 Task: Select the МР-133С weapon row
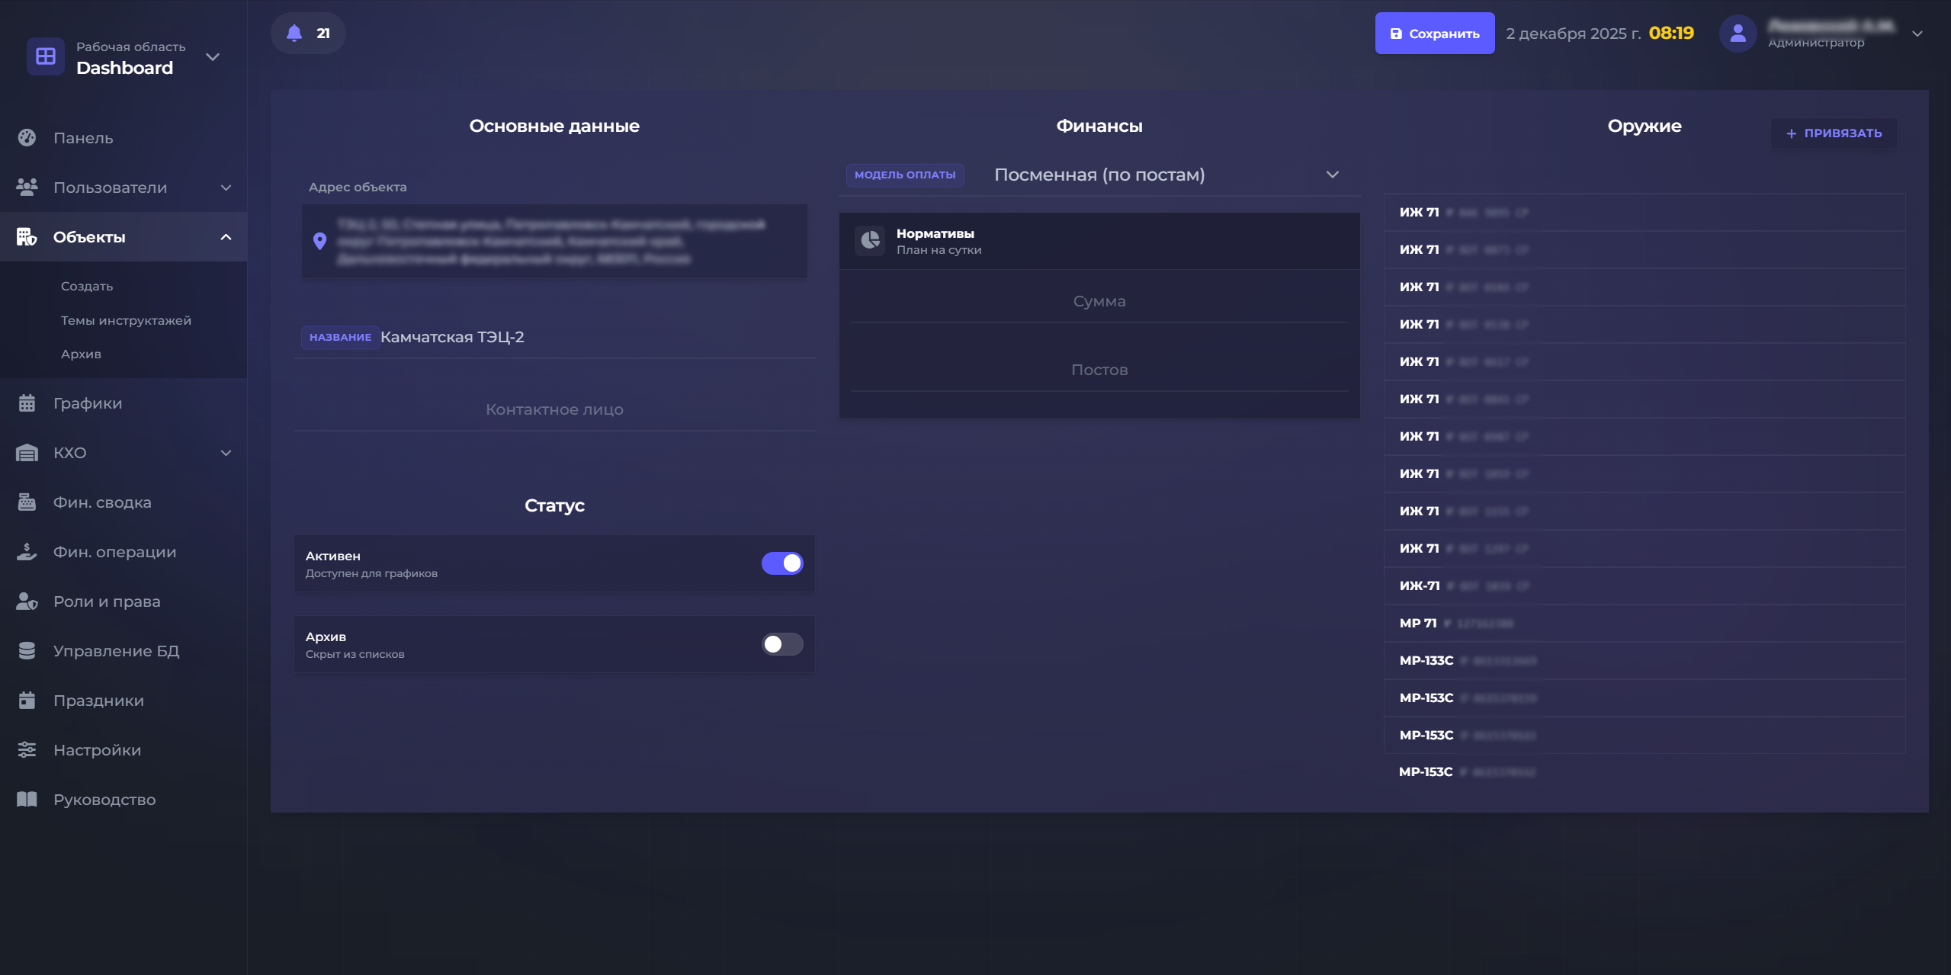pos(1643,660)
